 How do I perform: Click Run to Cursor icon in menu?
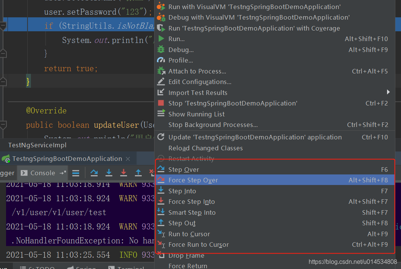[x=161, y=234]
